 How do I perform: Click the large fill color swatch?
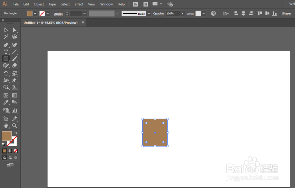(x=7, y=136)
